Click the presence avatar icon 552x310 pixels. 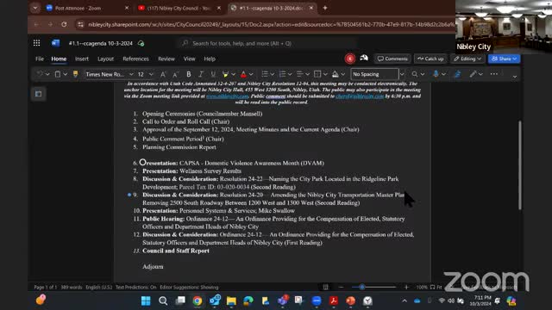[x=350, y=59]
